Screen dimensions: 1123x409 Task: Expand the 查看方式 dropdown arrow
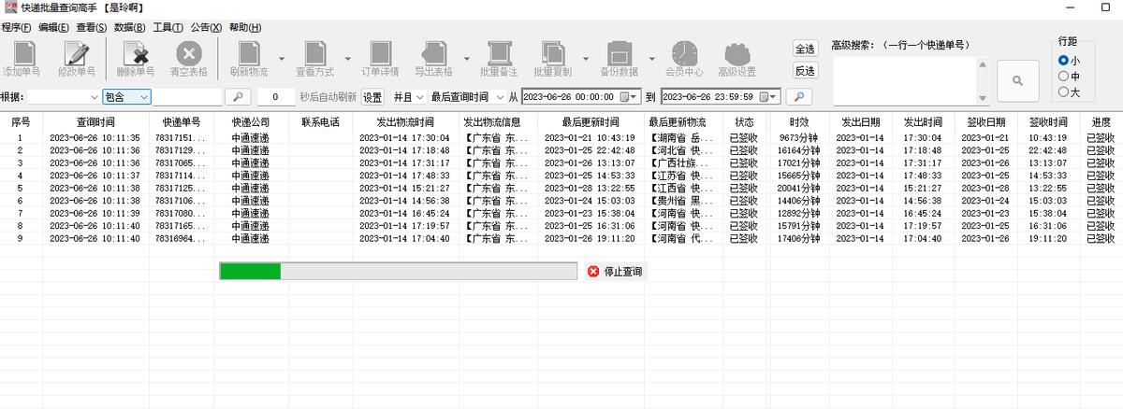pos(347,59)
